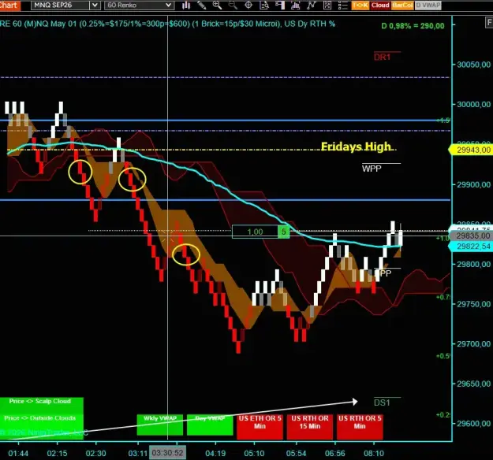
Task: Click the zoom out magnifier icon
Action: pos(233,5)
